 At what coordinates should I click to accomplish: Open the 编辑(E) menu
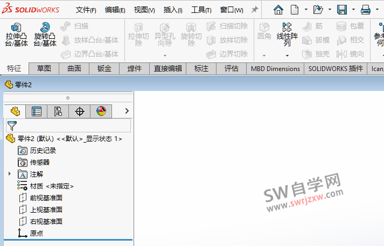[x=115, y=10]
